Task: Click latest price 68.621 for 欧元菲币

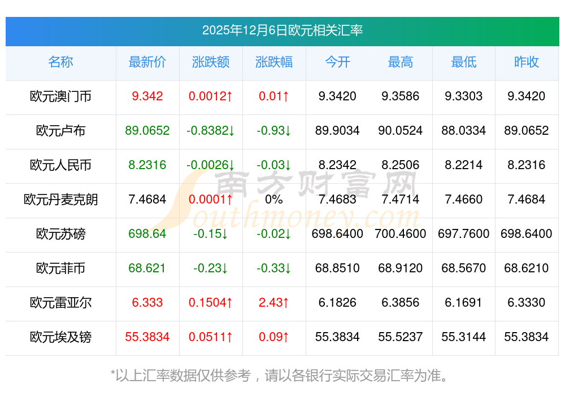Action: tap(147, 268)
